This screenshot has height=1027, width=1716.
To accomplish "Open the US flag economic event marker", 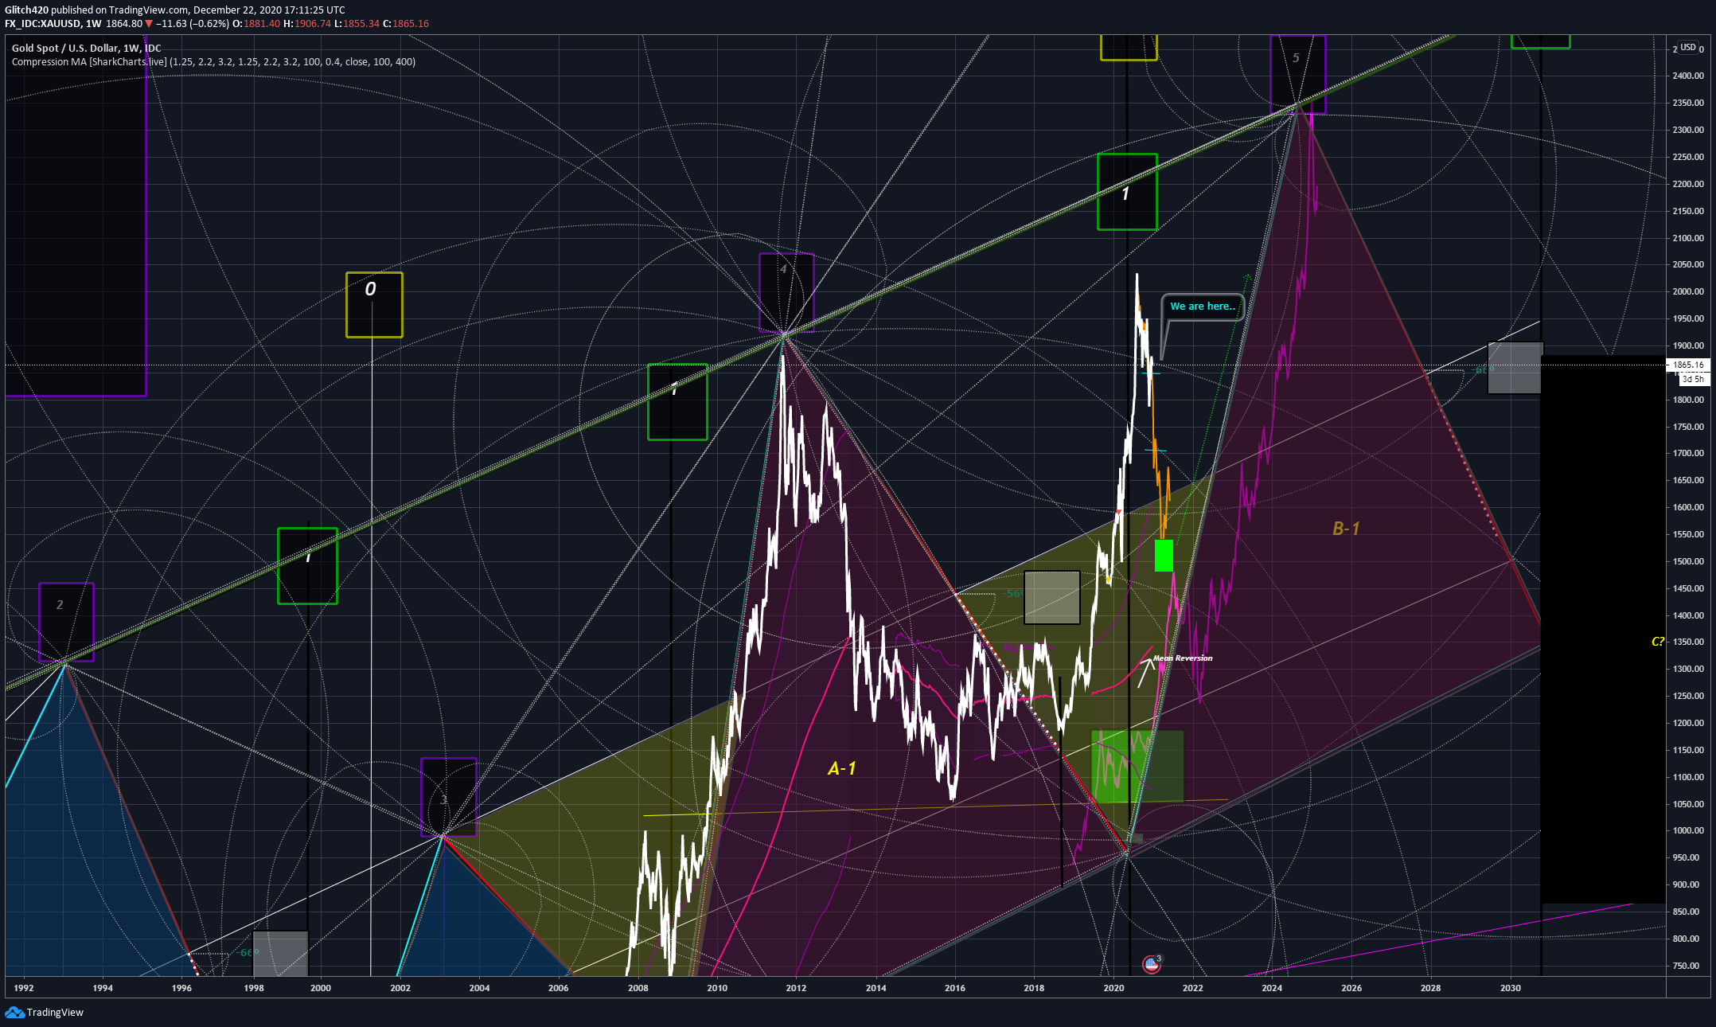I will pyautogui.click(x=1151, y=965).
